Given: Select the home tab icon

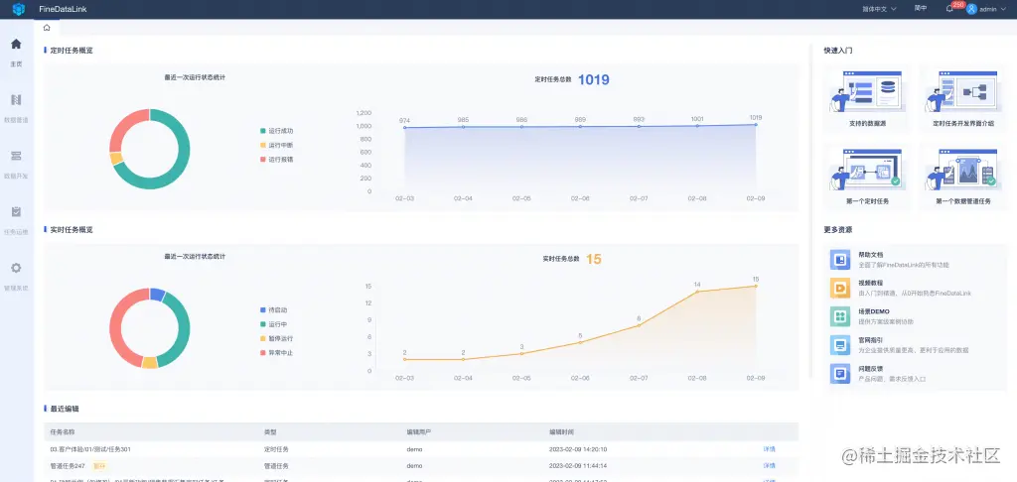Looking at the screenshot, I should pos(47,27).
